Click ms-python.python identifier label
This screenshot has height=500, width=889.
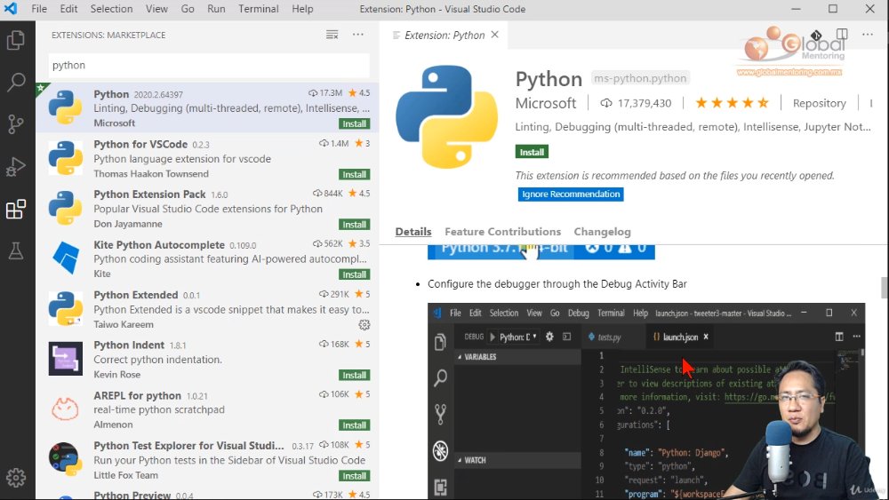click(640, 78)
